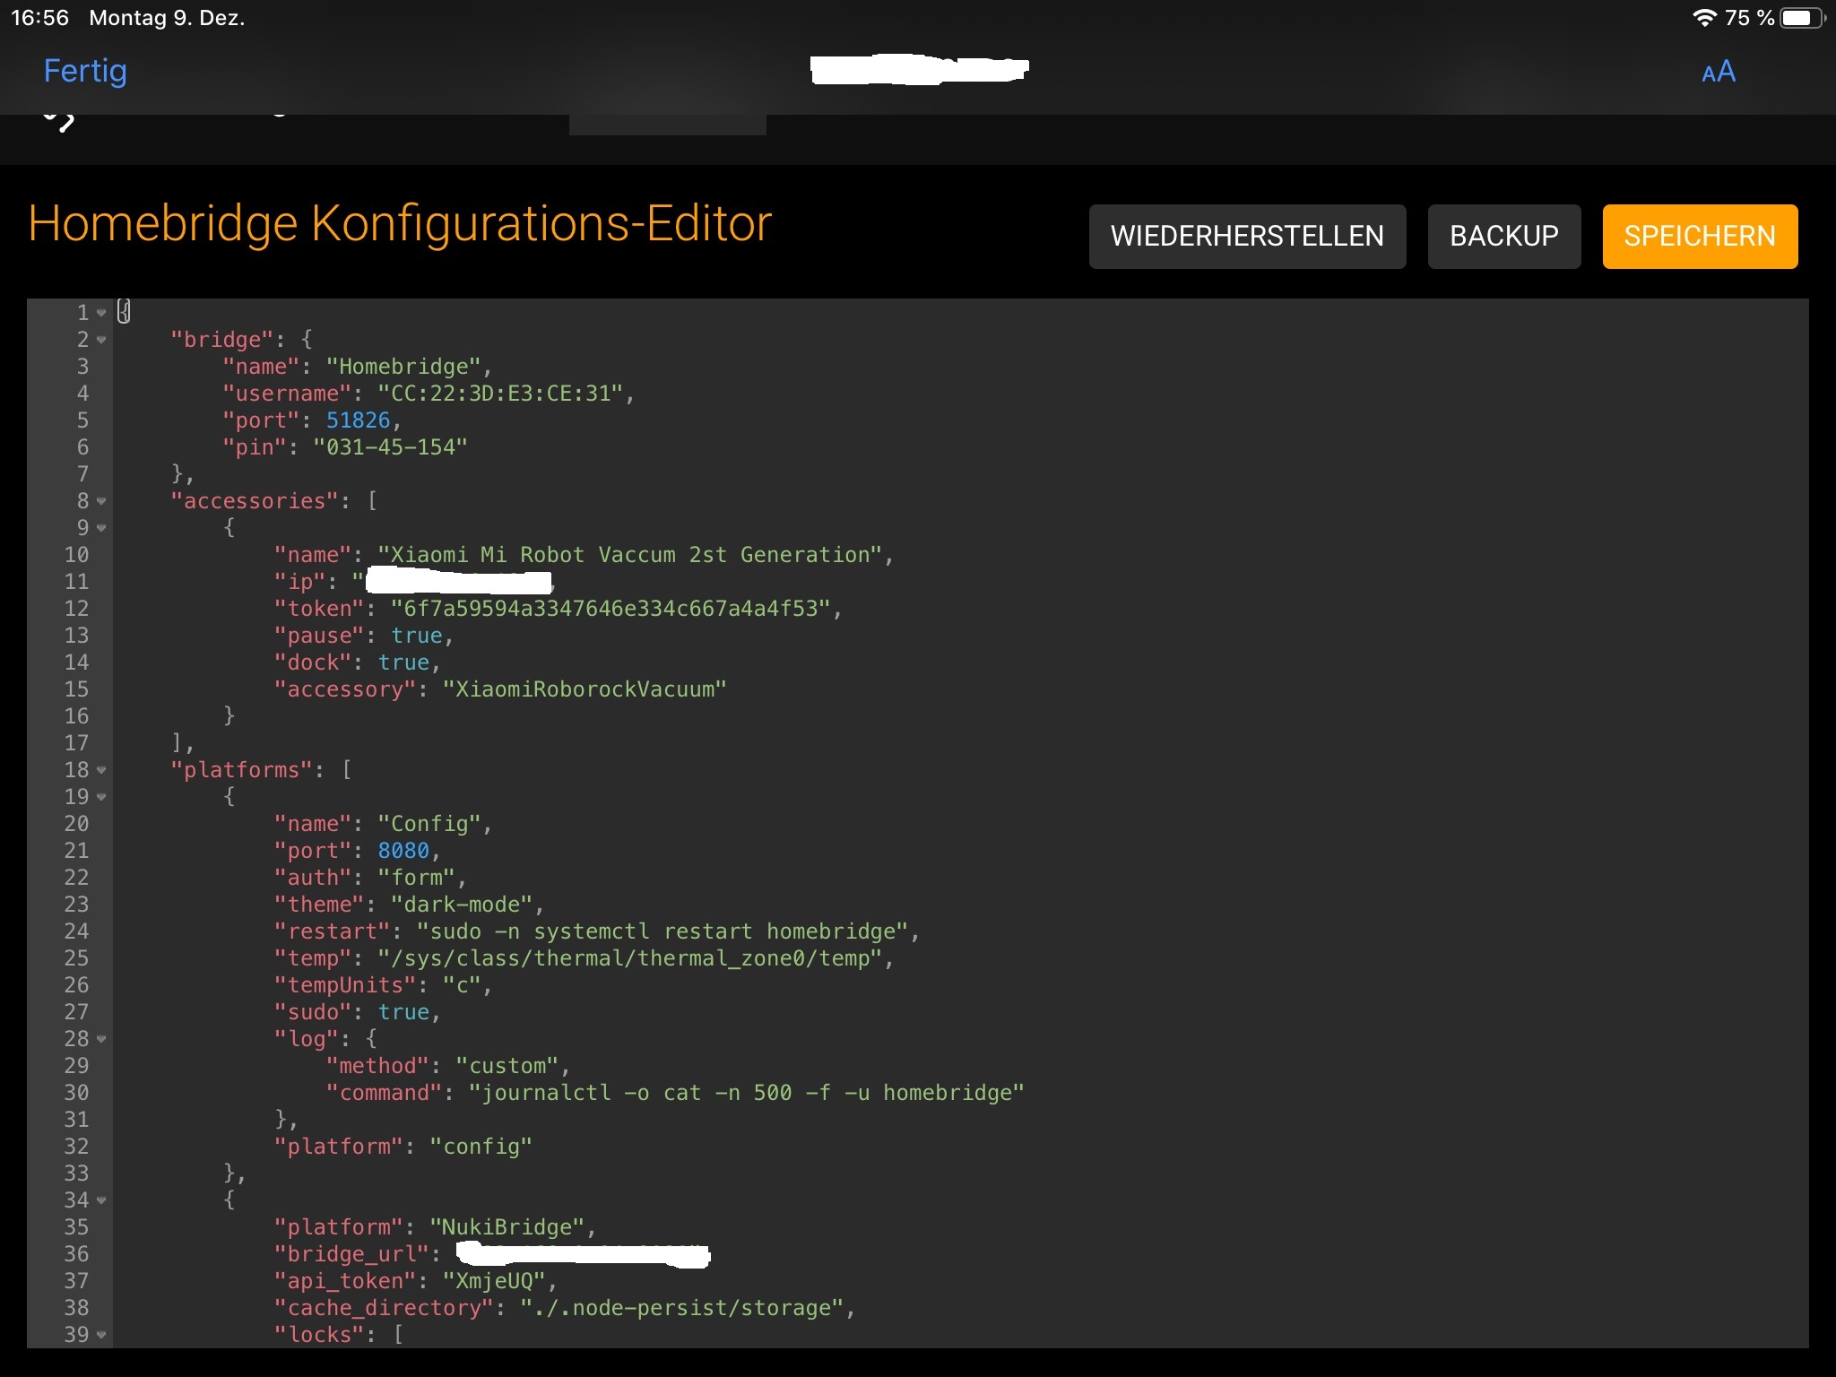Collapse the root object at line 1
1836x1377 pixels.
coord(101,313)
